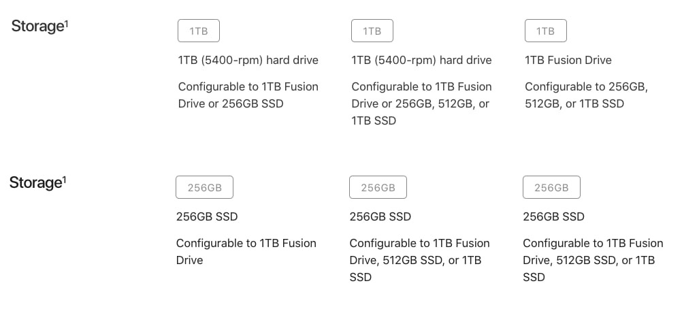
Task: Select the 1TB badge in the middle column
Action: [x=372, y=31]
